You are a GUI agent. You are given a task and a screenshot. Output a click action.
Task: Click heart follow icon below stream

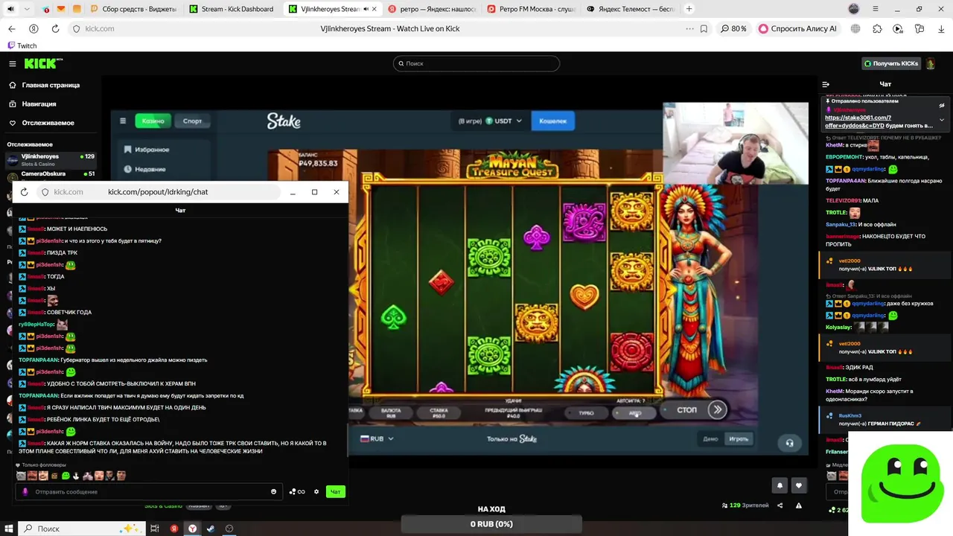pos(799,485)
